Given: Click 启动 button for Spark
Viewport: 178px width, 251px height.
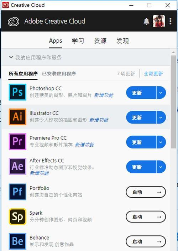Looking at the screenshot, I should [146, 217].
